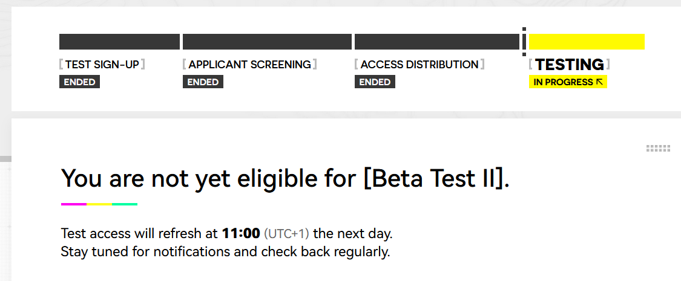Select the ACCESS DISTRIBUTION stage label
This screenshot has width=681, height=281.
coord(419,65)
